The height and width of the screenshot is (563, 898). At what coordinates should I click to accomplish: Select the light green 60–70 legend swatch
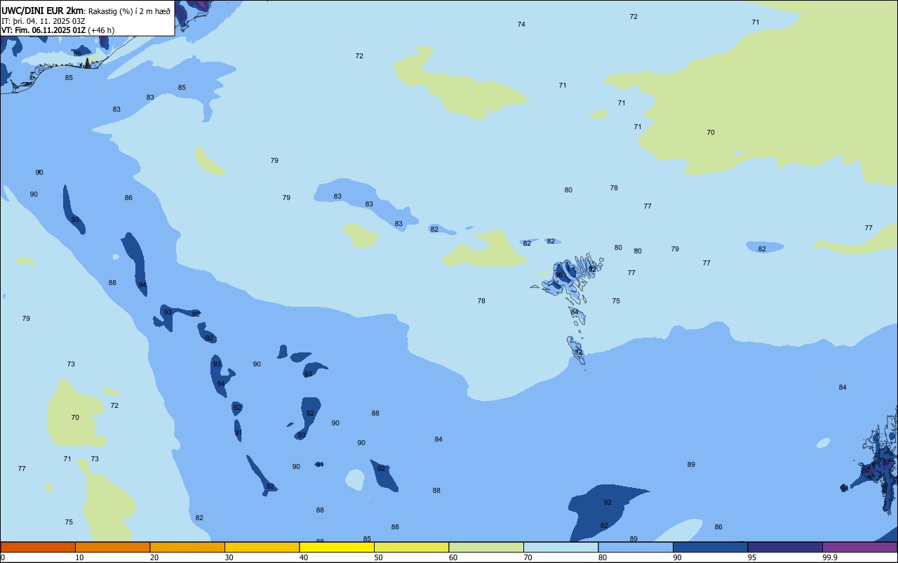(x=486, y=547)
